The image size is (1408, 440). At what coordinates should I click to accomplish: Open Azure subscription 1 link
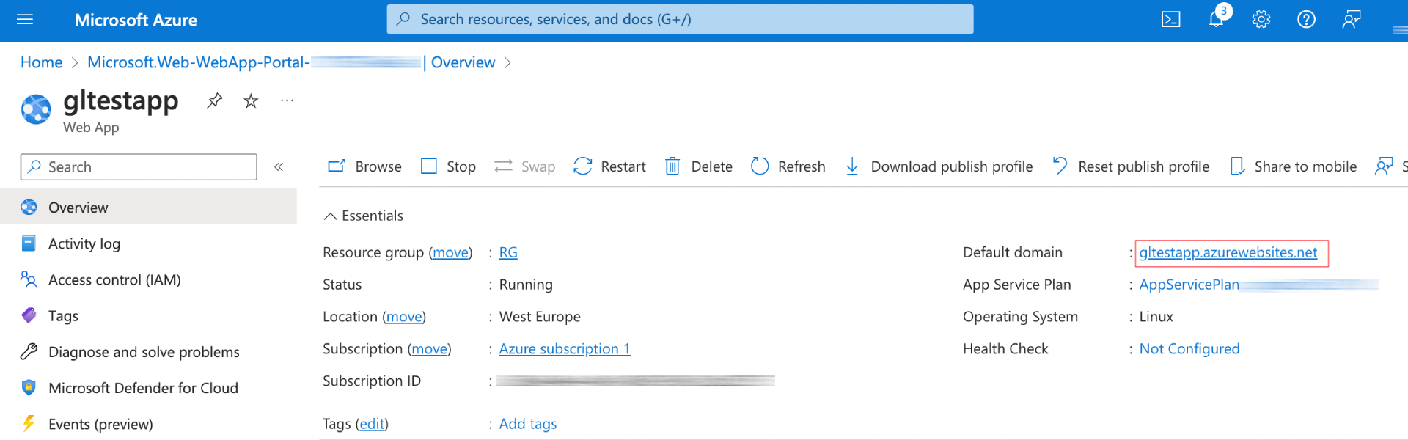click(x=565, y=349)
